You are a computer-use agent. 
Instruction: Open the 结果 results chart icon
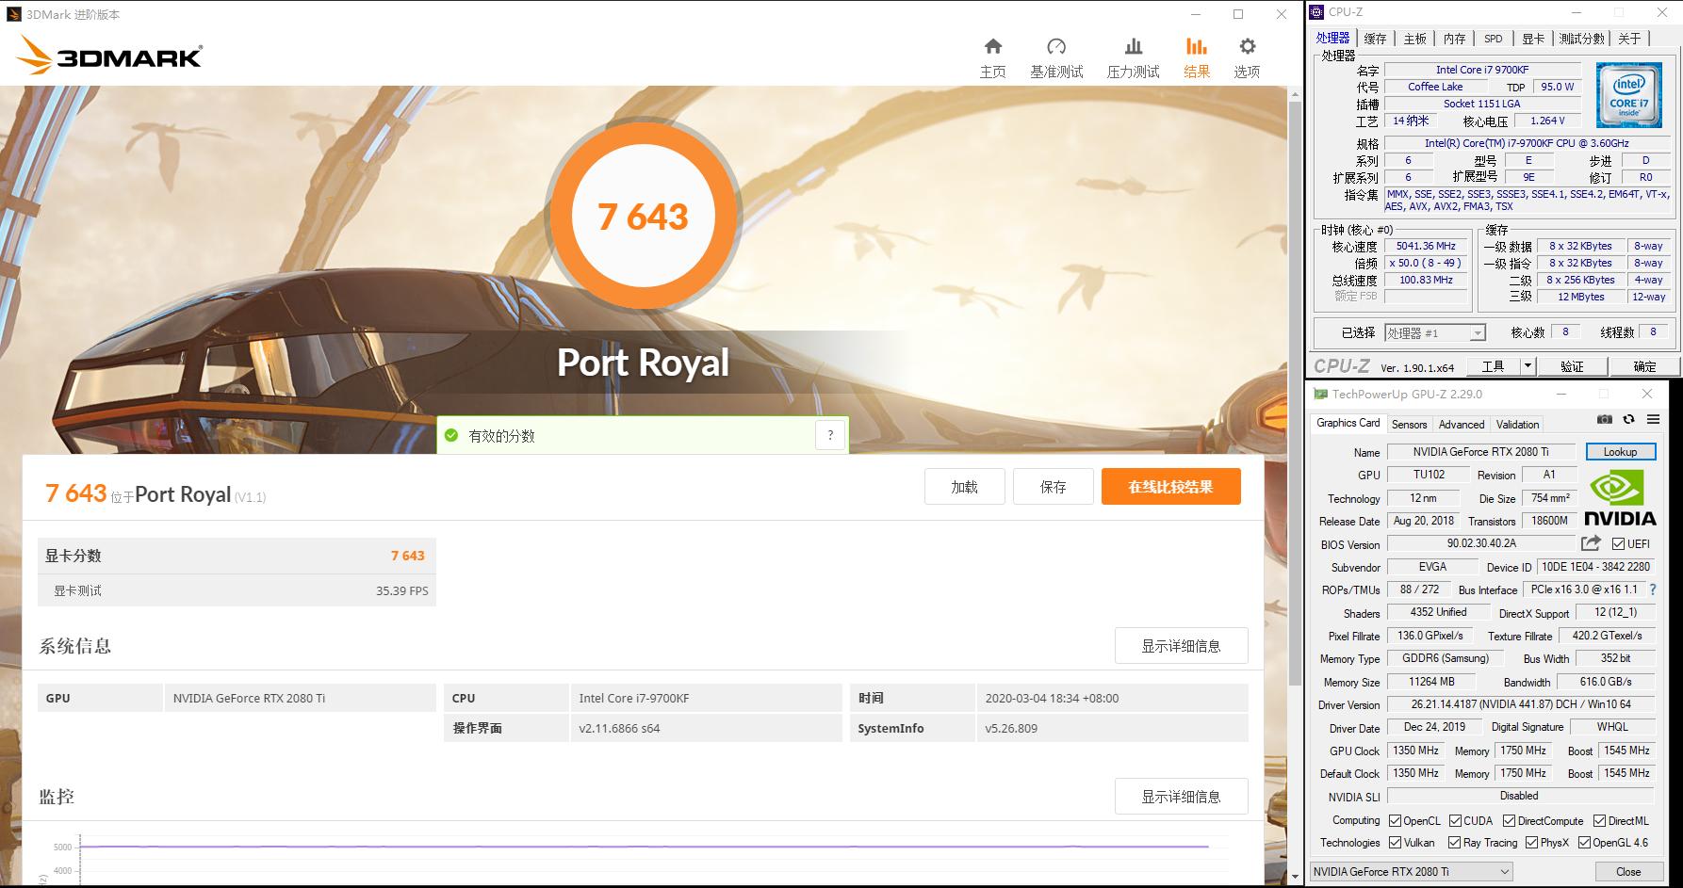coord(1196,47)
